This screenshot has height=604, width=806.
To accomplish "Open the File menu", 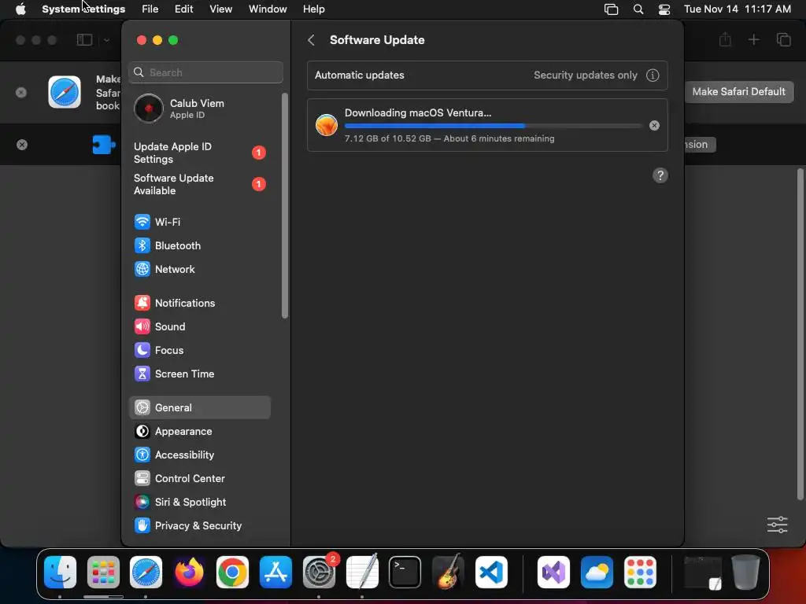I will click(x=150, y=9).
